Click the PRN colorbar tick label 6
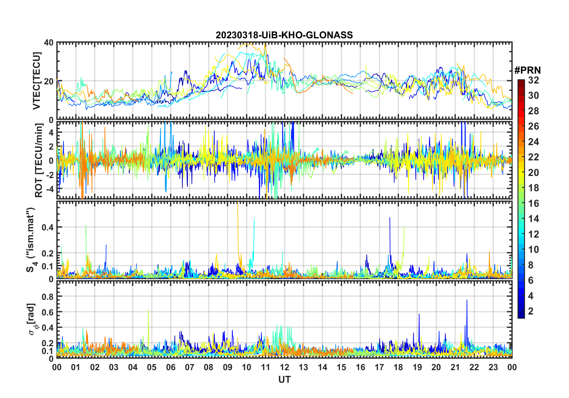Image resolution: width=569 pixels, height=398 pixels. (531, 280)
